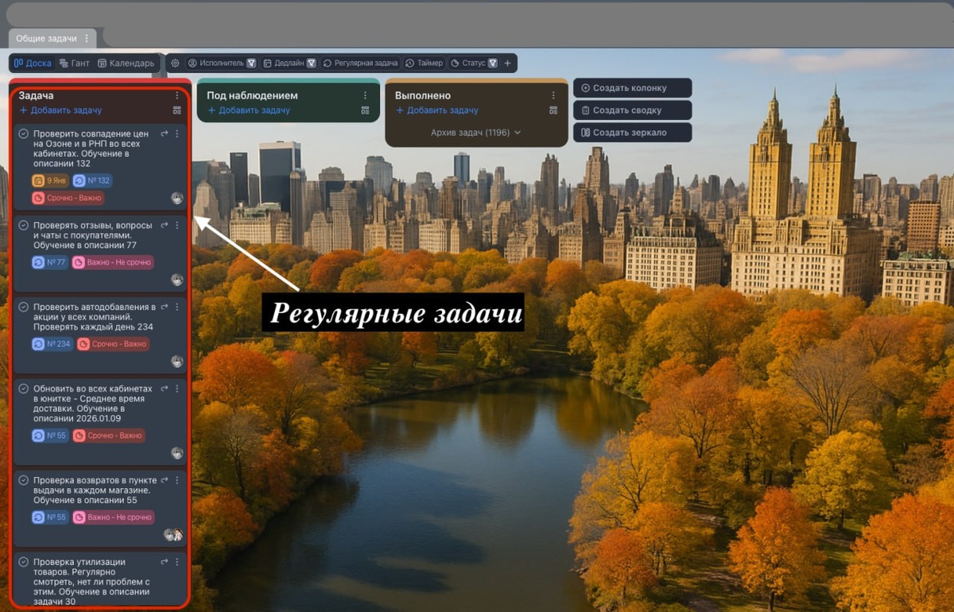Image resolution: width=954 pixels, height=612 pixels.
Task: Open the Под наблюдением column three-dot menu
Action: 365,95
